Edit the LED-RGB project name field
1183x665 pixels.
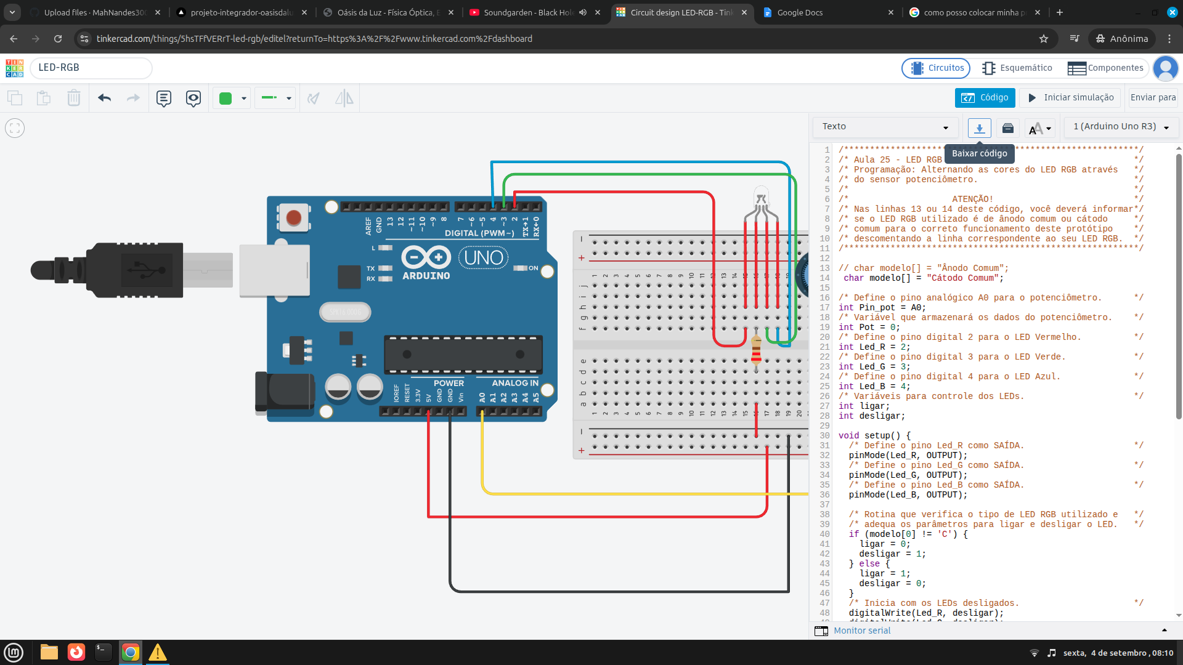(x=91, y=68)
